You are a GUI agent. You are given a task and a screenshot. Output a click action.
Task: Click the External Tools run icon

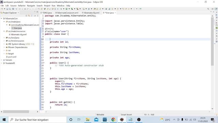coord(77,9)
